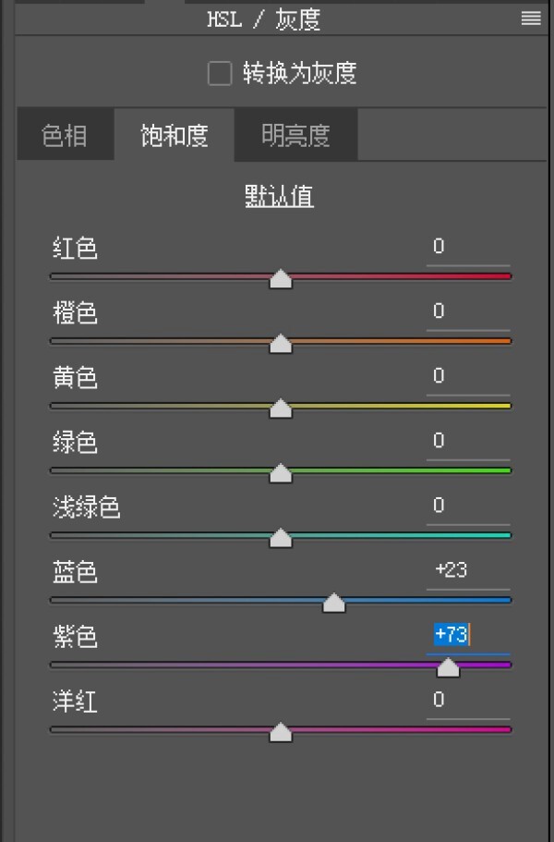Click the 绿色 slider thumb

tap(281, 473)
